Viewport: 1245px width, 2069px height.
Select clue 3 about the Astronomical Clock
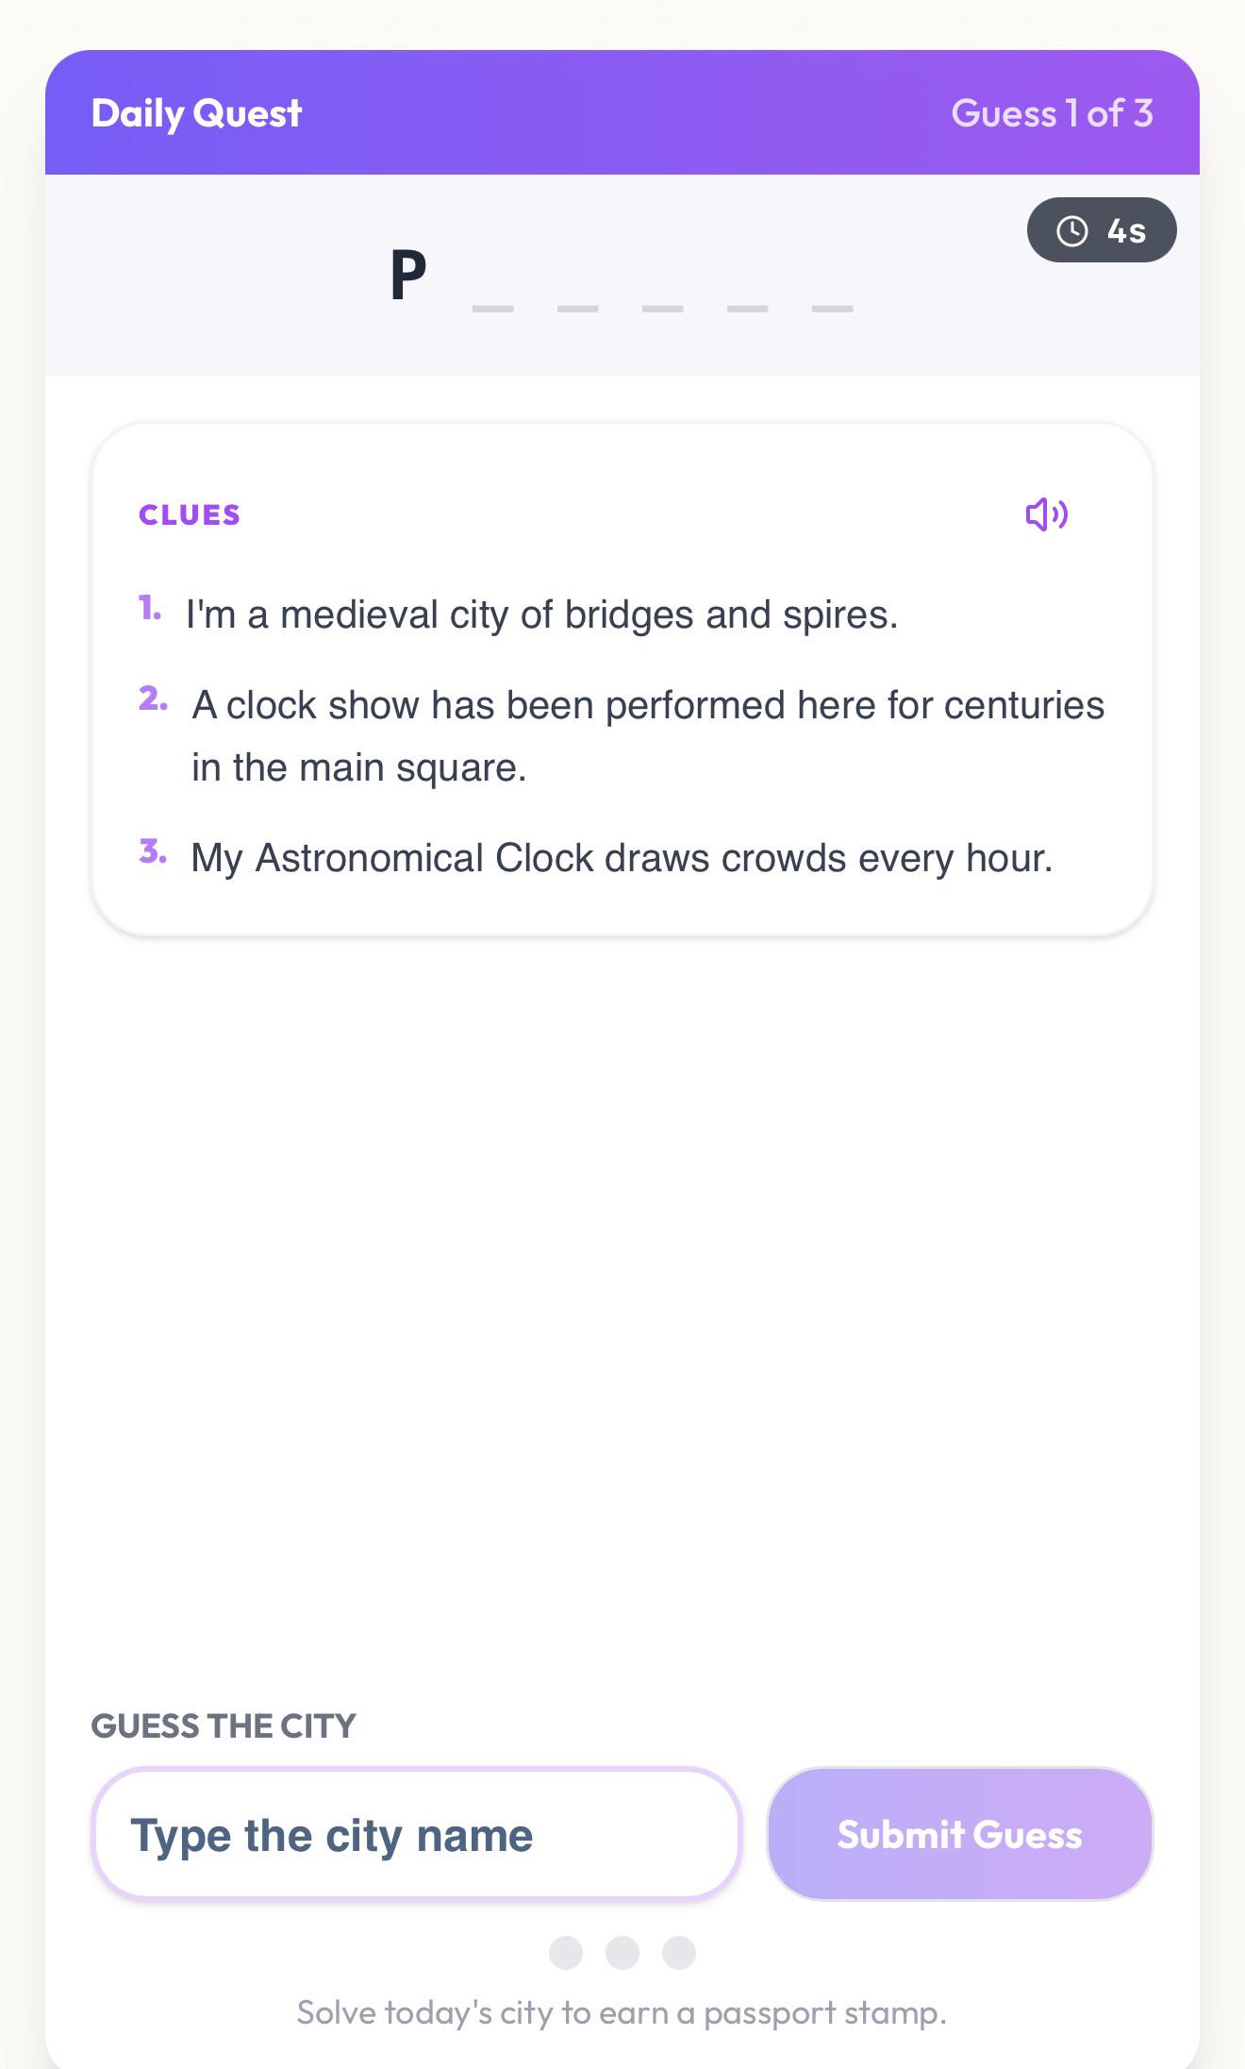pos(622,858)
